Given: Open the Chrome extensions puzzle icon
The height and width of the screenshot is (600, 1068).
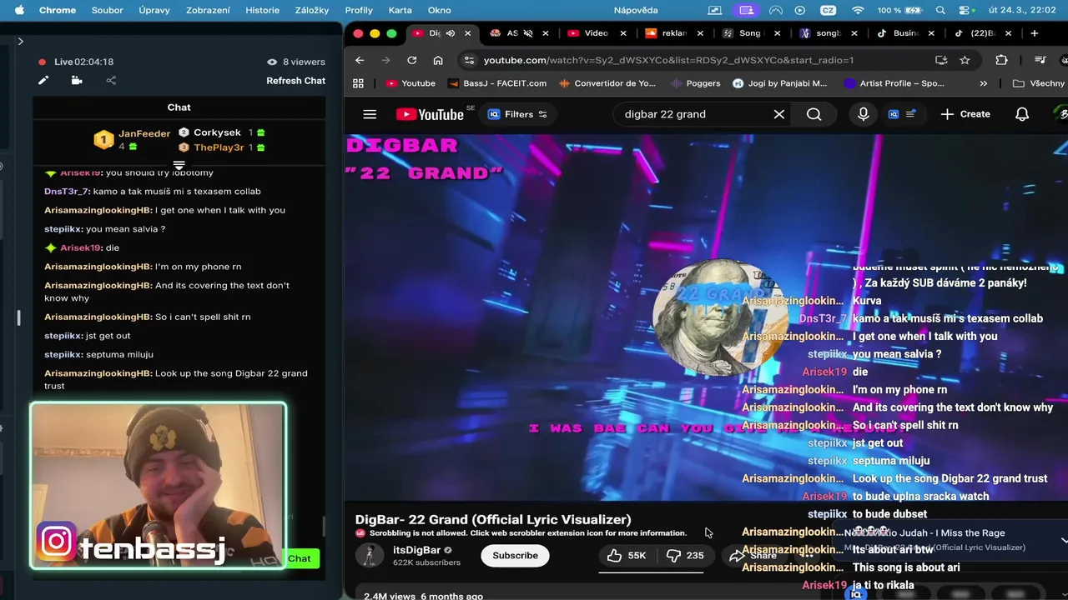Looking at the screenshot, I should (1001, 60).
